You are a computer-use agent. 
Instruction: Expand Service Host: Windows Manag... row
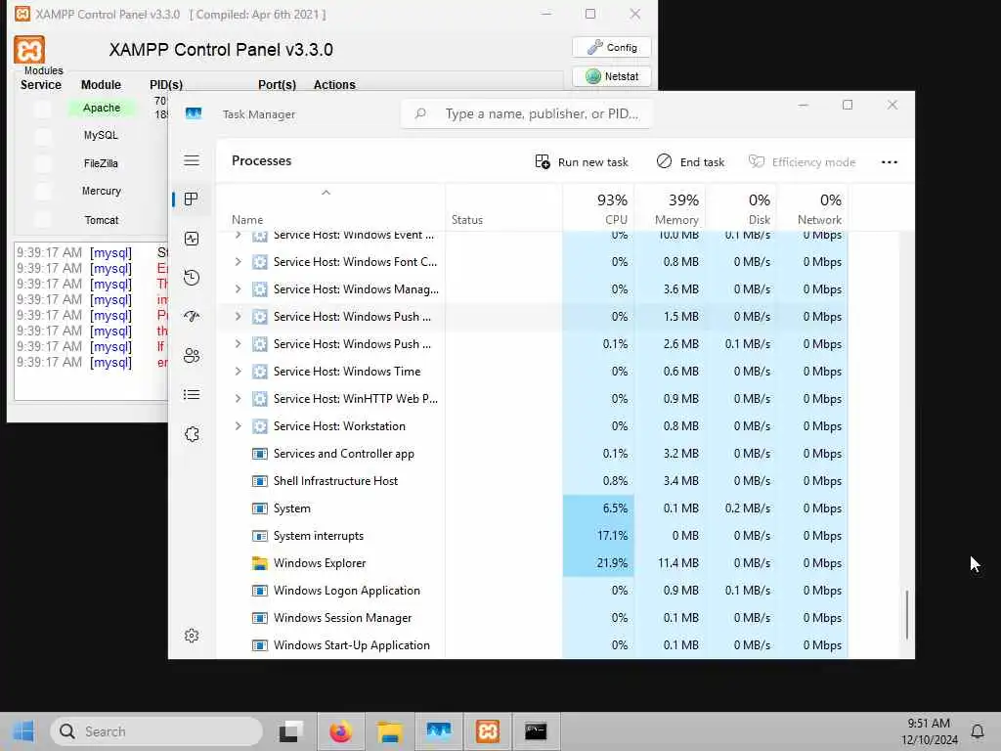pyautogui.click(x=238, y=289)
